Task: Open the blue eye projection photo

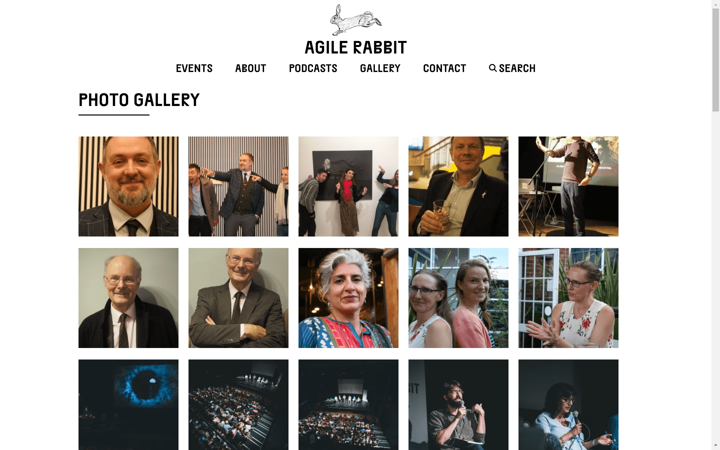Action: [128, 405]
